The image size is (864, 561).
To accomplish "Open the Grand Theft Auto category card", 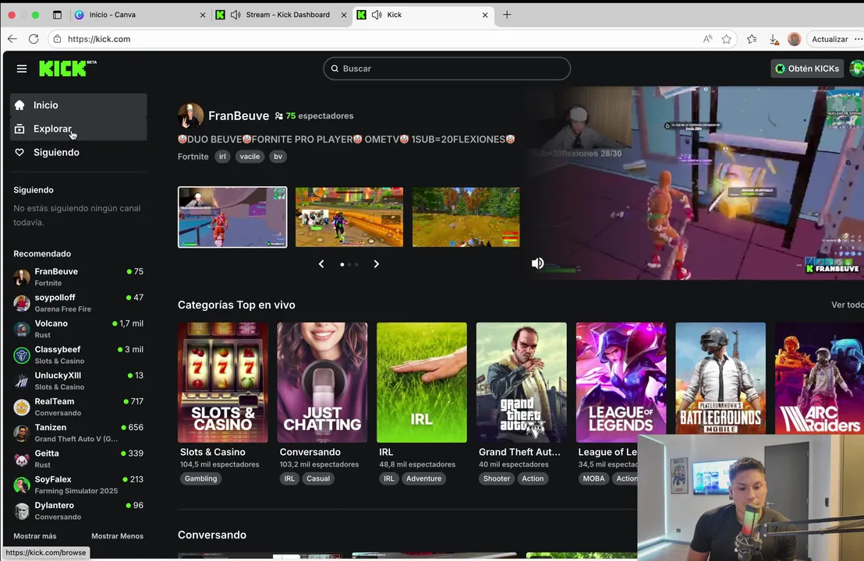I will tap(521, 383).
